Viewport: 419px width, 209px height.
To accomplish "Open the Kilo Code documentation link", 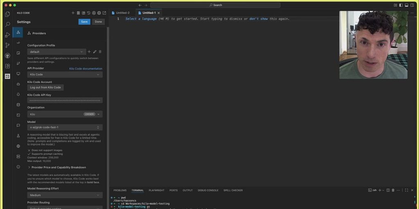I will click(x=86, y=69).
